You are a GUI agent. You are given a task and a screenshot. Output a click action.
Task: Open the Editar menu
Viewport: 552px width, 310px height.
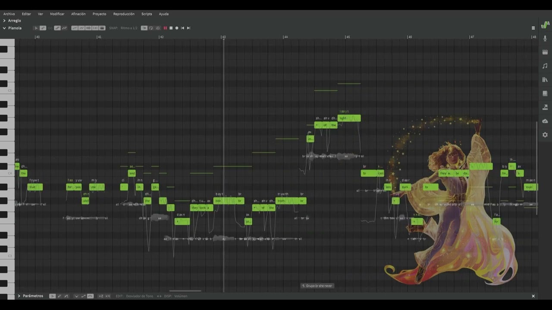[x=26, y=14]
